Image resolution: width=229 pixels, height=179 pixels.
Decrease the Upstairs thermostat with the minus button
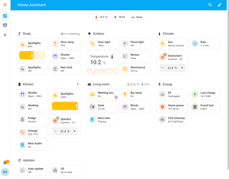56,131
